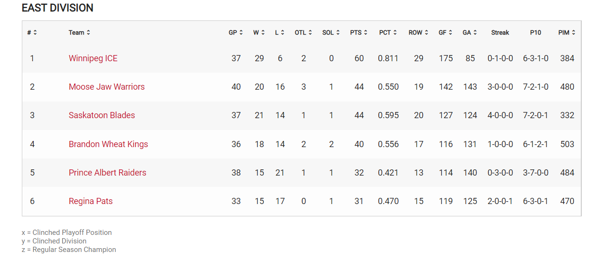Sort by PCT percentage column
The width and height of the screenshot is (596, 270).
click(395, 33)
